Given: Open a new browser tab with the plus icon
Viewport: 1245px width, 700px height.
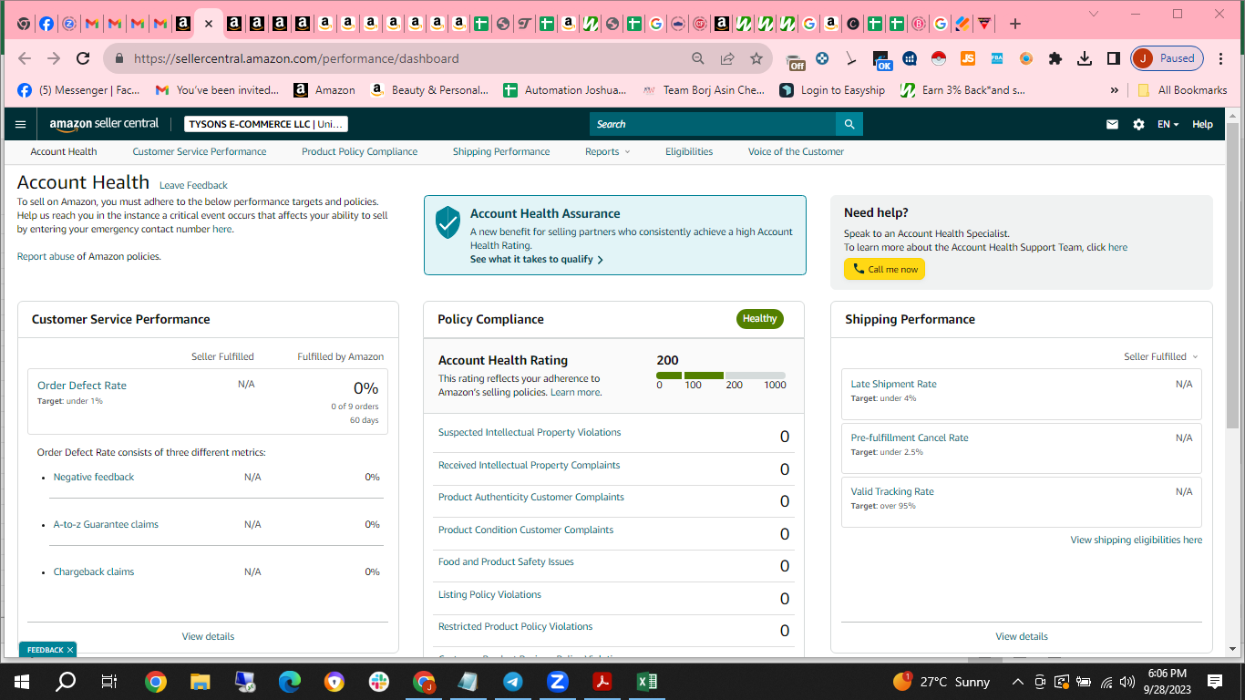Looking at the screenshot, I should [x=1015, y=24].
